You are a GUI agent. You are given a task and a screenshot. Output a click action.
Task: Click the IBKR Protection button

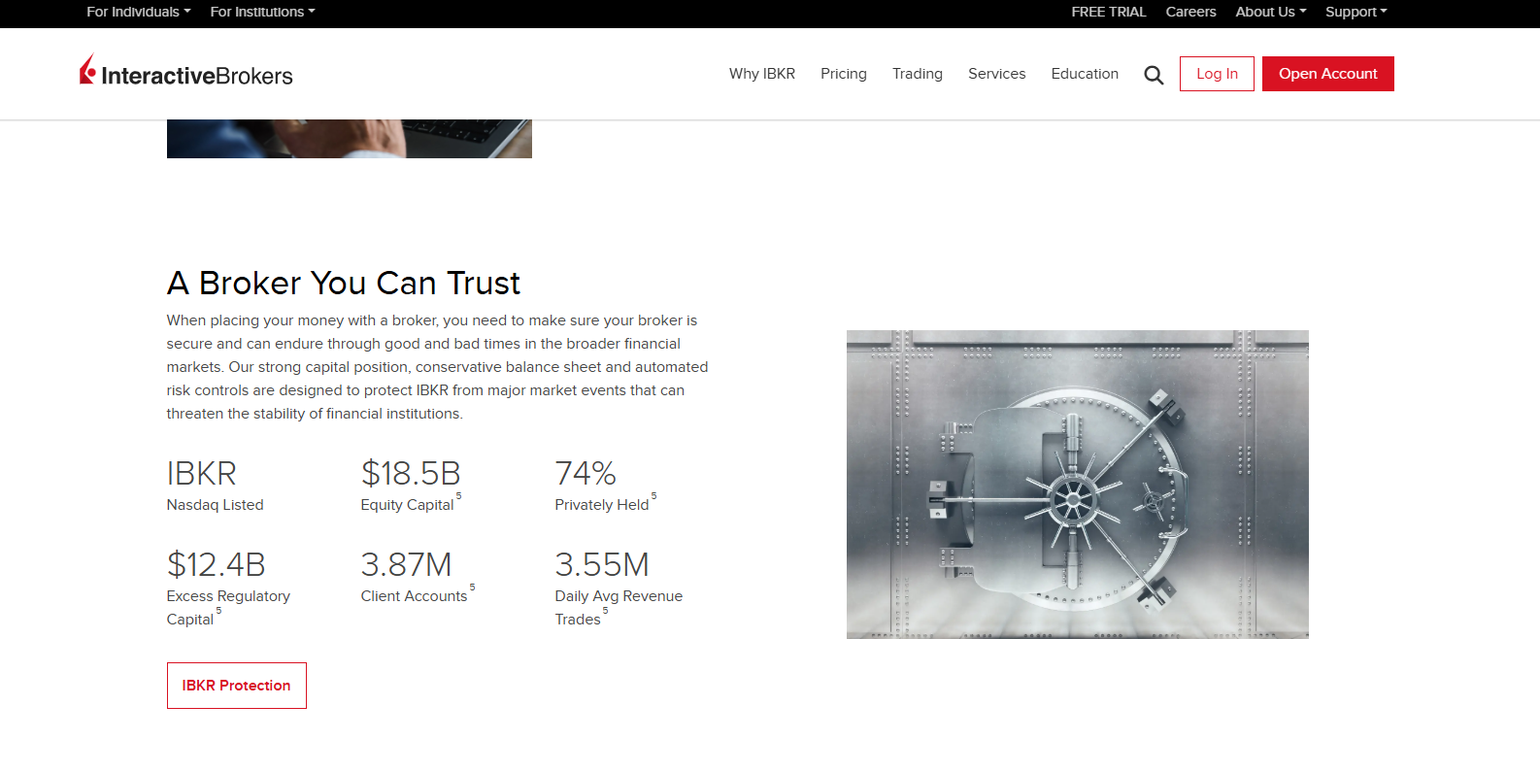(x=236, y=686)
